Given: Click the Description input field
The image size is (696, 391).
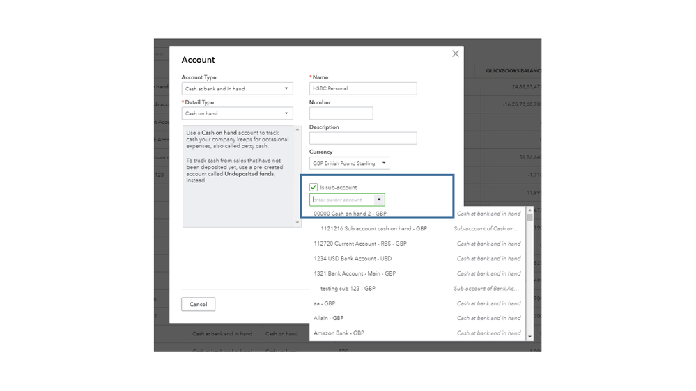Looking at the screenshot, I should coord(363,138).
